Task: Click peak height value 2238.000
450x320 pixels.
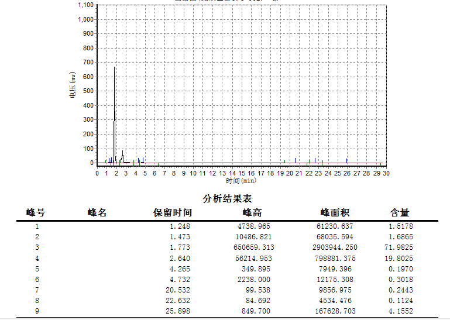Action: pyautogui.click(x=254, y=280)
